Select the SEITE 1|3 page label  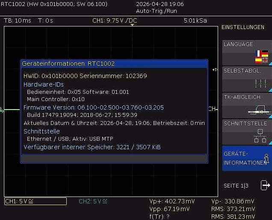pyautogui.click(x=236, y=186)
